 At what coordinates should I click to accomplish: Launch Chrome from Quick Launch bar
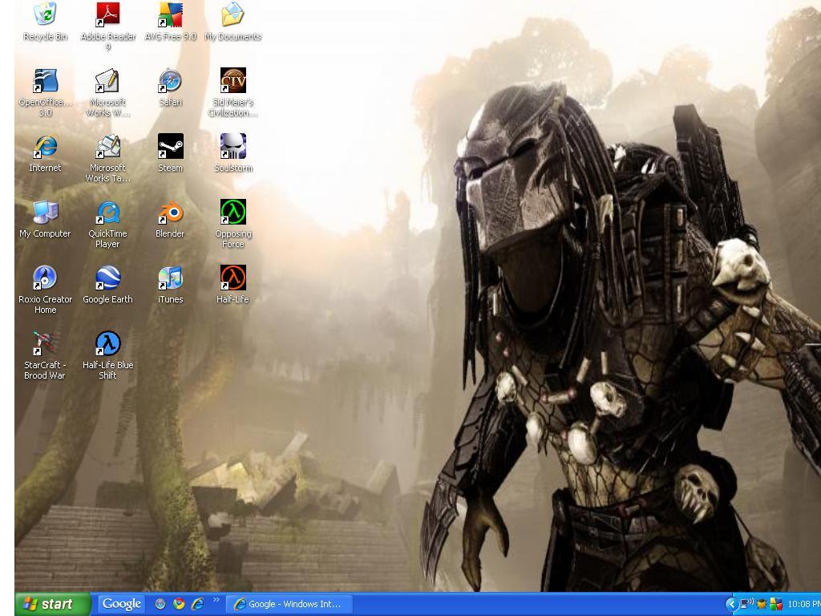tap(179, 604)
